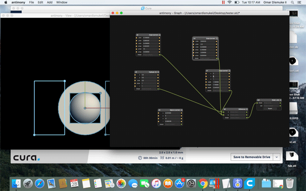Screen dimensions: 306x191
Task: Click the battery status icon in menu bar
Action: [237, 2]
